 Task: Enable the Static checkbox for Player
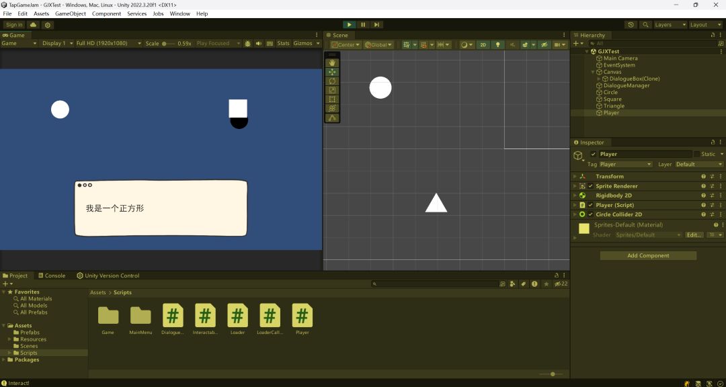point(696,154)
